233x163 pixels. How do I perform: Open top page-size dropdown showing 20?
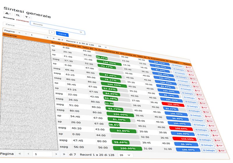point(103,47)
